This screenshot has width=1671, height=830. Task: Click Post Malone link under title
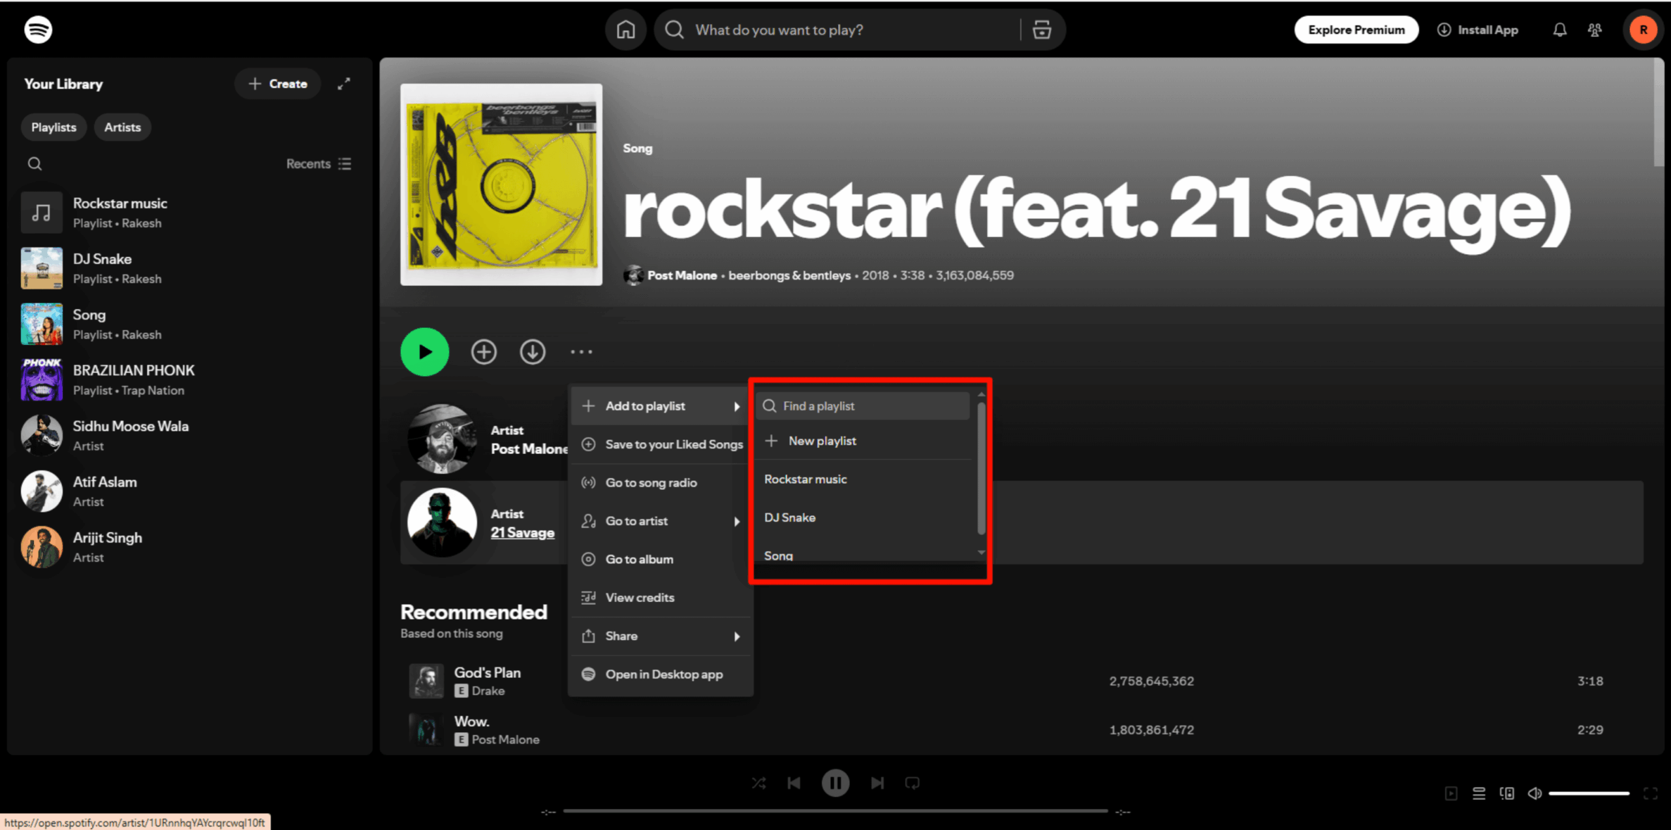point(682,276)
